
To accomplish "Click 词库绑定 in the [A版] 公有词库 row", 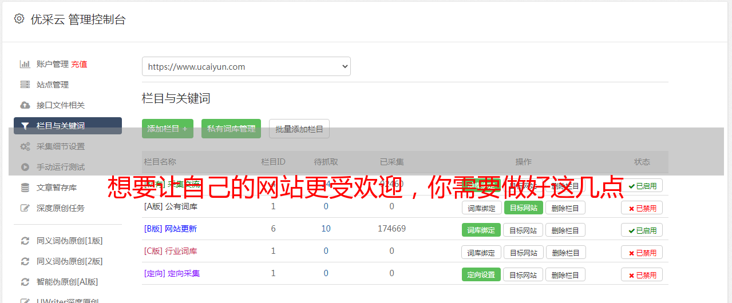I will tap(481, 208).
